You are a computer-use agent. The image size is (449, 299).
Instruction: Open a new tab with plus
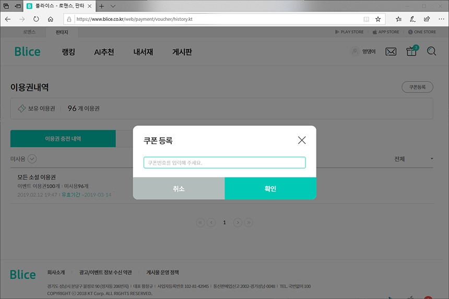101,6
